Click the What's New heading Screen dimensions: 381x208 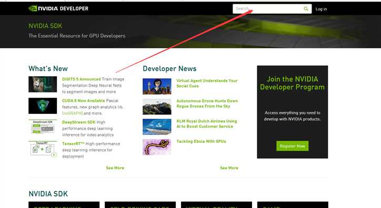coord(48,69)
